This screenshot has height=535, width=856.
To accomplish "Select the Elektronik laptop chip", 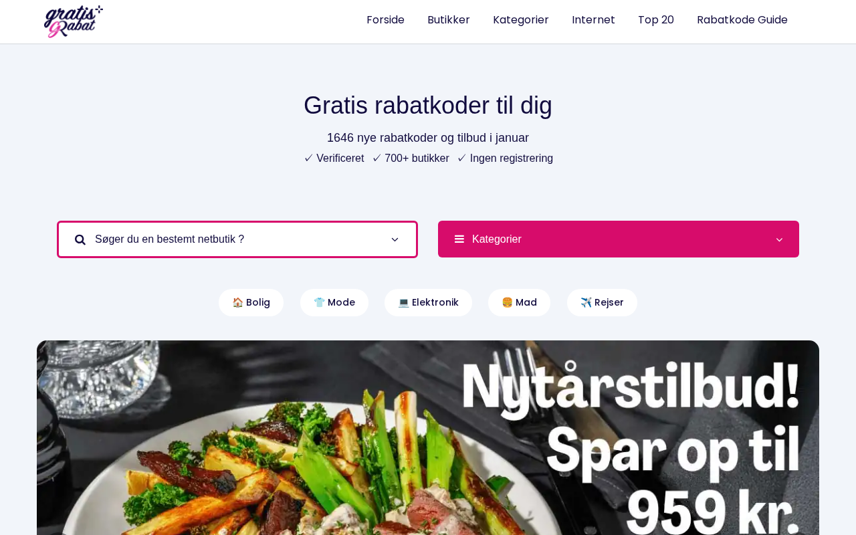I will 428,302.
